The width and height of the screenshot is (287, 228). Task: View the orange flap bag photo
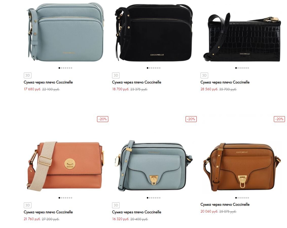[65, 166]
